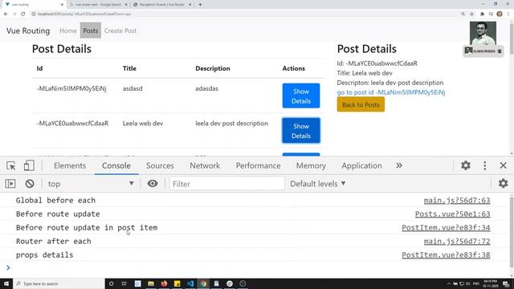Click the zoom magnifier icon in address bar

click(x=463, y=14)
